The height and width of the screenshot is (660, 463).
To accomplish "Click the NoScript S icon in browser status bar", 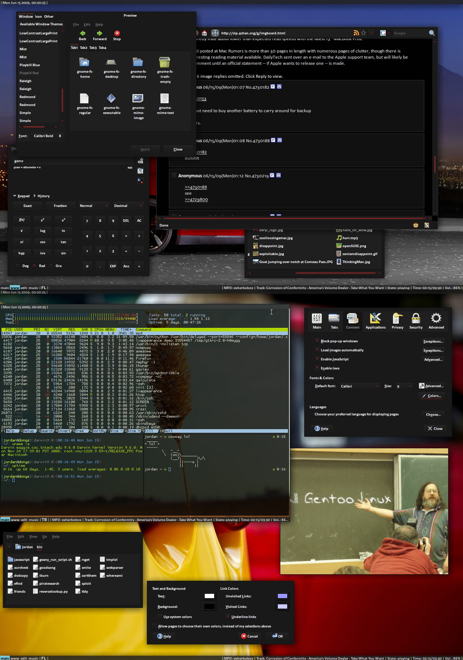I will (x=427, y=225).
